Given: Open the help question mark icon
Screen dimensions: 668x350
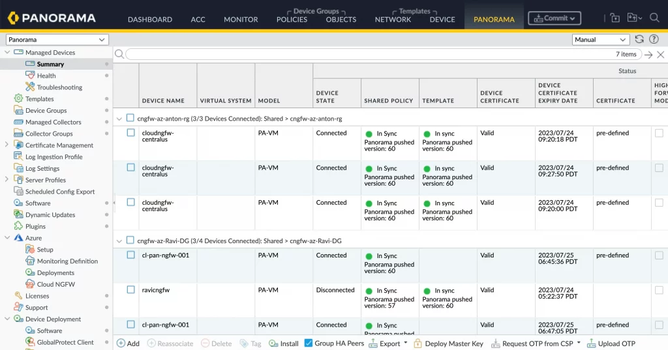Looking at the screenshot, I should click(654, 40).
